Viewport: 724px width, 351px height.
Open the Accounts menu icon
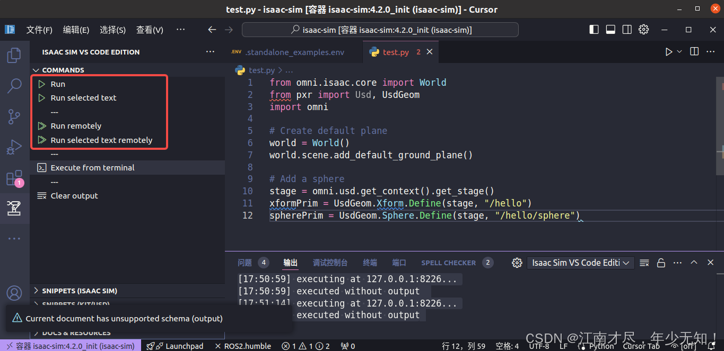(14, 293)
